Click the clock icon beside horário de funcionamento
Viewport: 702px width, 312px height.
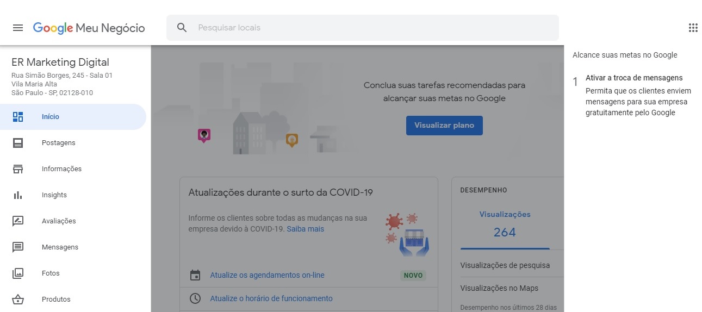(195, 298)
